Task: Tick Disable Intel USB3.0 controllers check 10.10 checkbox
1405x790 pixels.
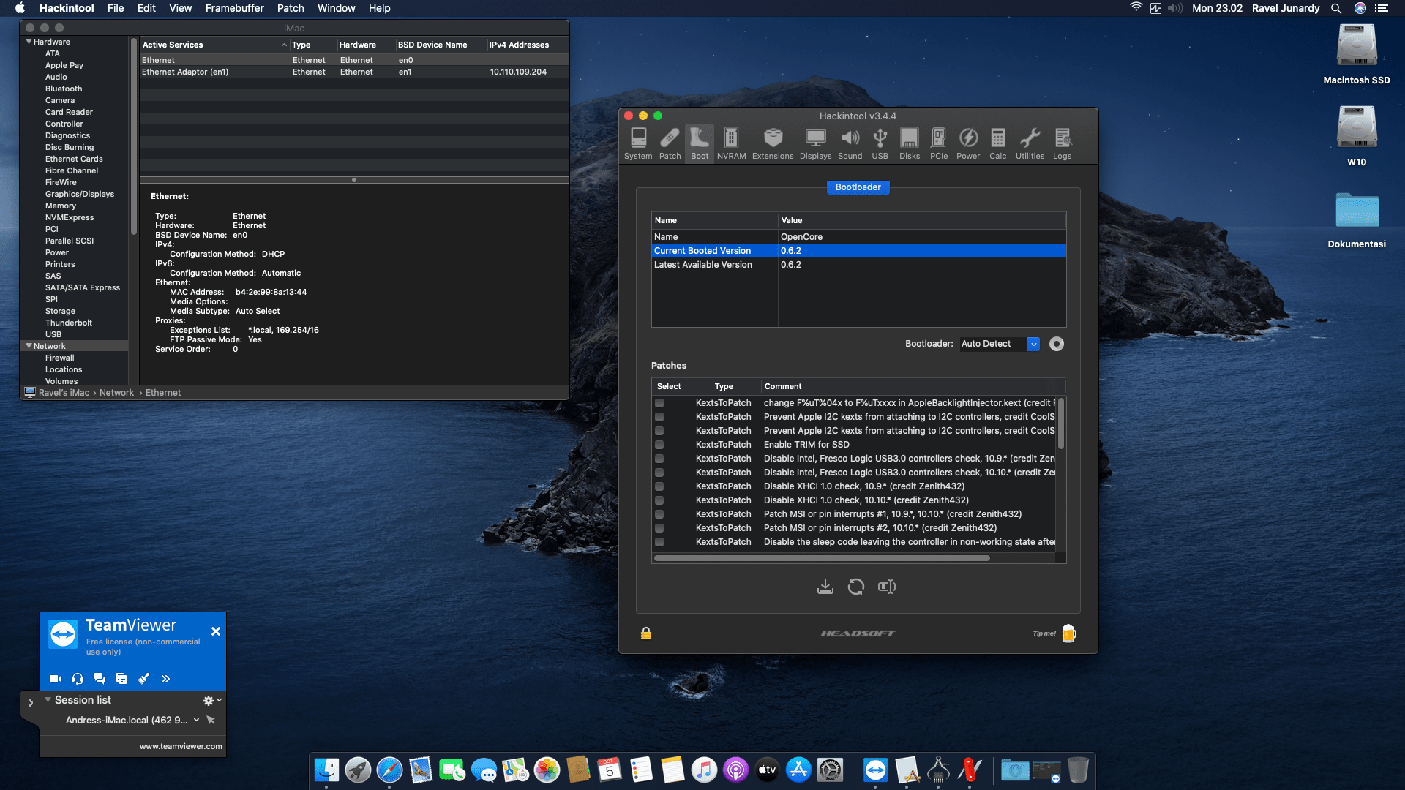Action: tap(659, 473)
